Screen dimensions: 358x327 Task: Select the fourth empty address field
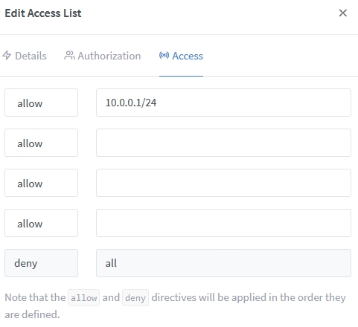pos(223,223)
